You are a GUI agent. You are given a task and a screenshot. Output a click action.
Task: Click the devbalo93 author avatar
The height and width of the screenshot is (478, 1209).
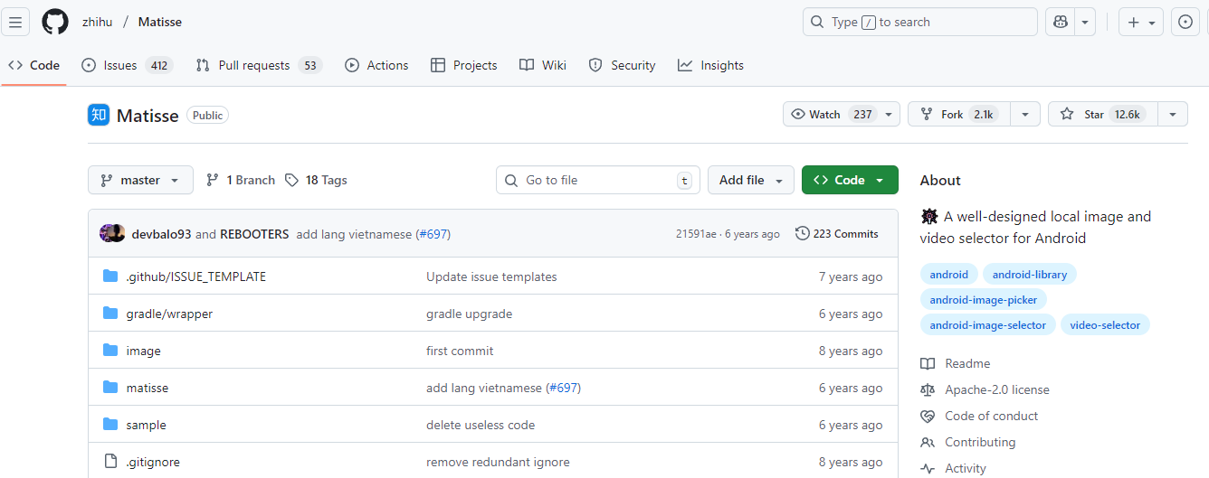pyautogui.click(x=109, y=233)
